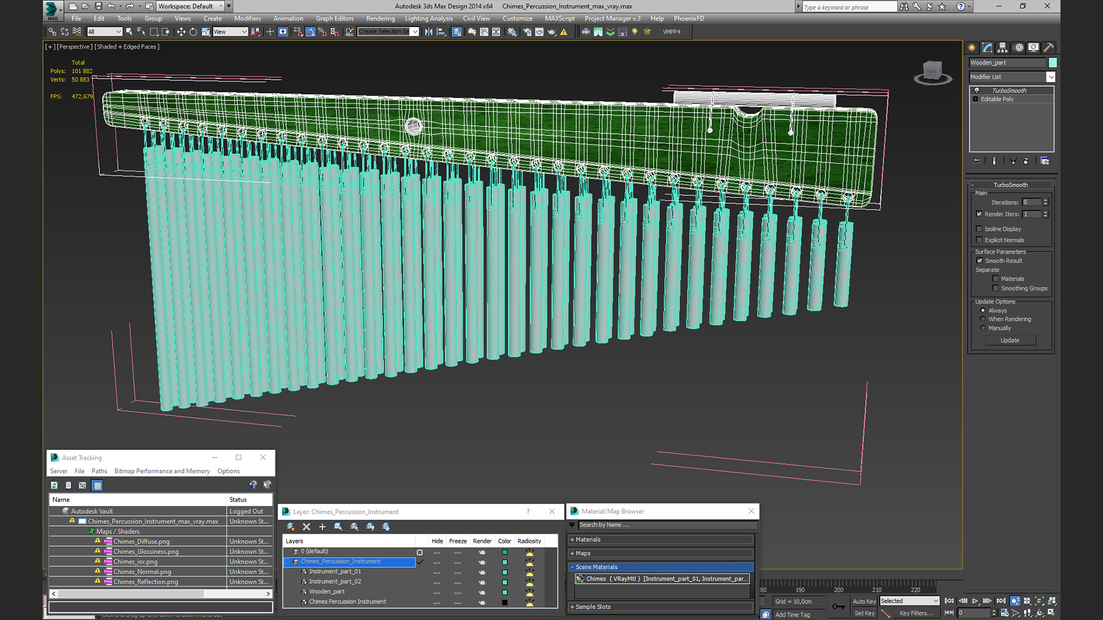Viewport: 1103px width, 620px height.
Task: Select the Select and Move tool
Action: pos(181,32)
